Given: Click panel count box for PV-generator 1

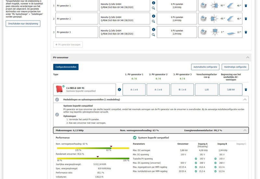Looking at the screenshot, I should 177,6.
